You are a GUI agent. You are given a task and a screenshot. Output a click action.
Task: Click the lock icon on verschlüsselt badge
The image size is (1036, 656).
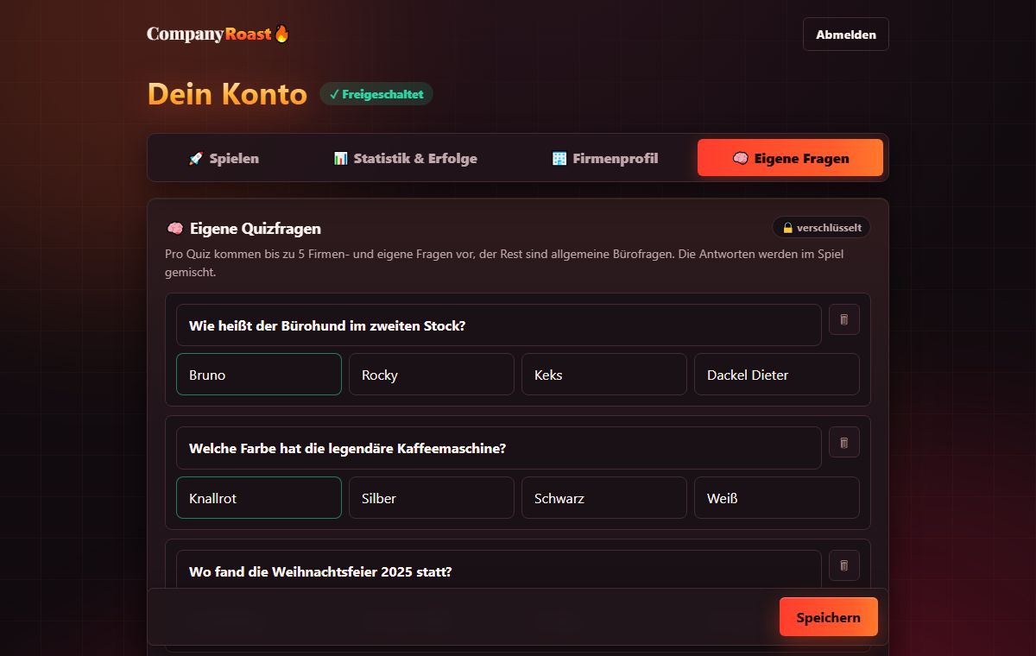pyautogui.click(x=787, y=228)
